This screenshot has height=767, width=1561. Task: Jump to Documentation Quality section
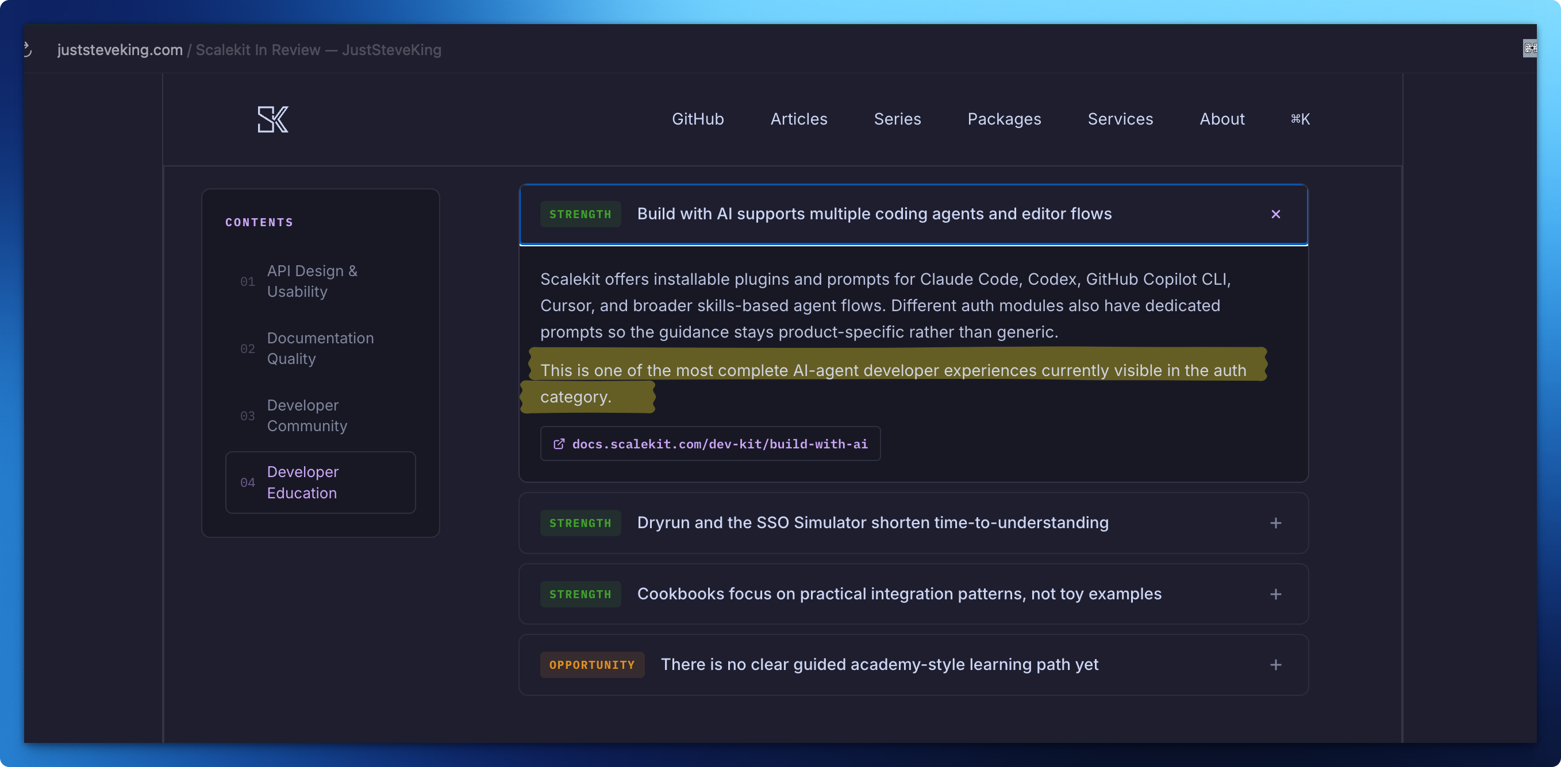tap(321, 348)
